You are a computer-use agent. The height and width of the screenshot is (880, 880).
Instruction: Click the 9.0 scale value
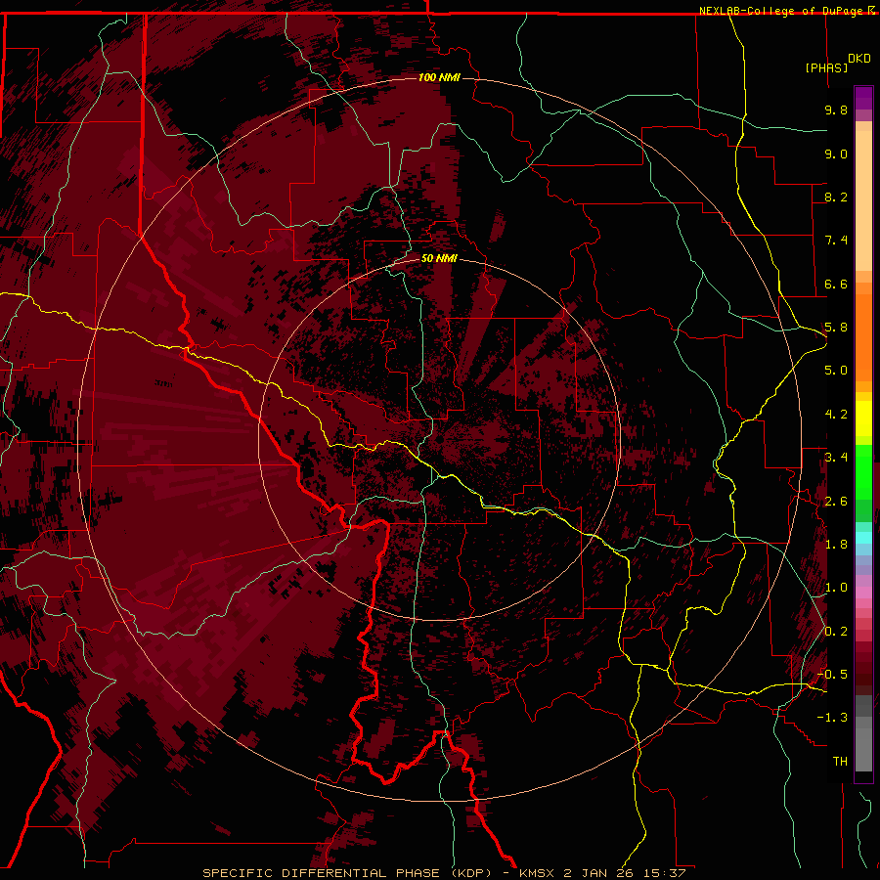click(836, 154)
